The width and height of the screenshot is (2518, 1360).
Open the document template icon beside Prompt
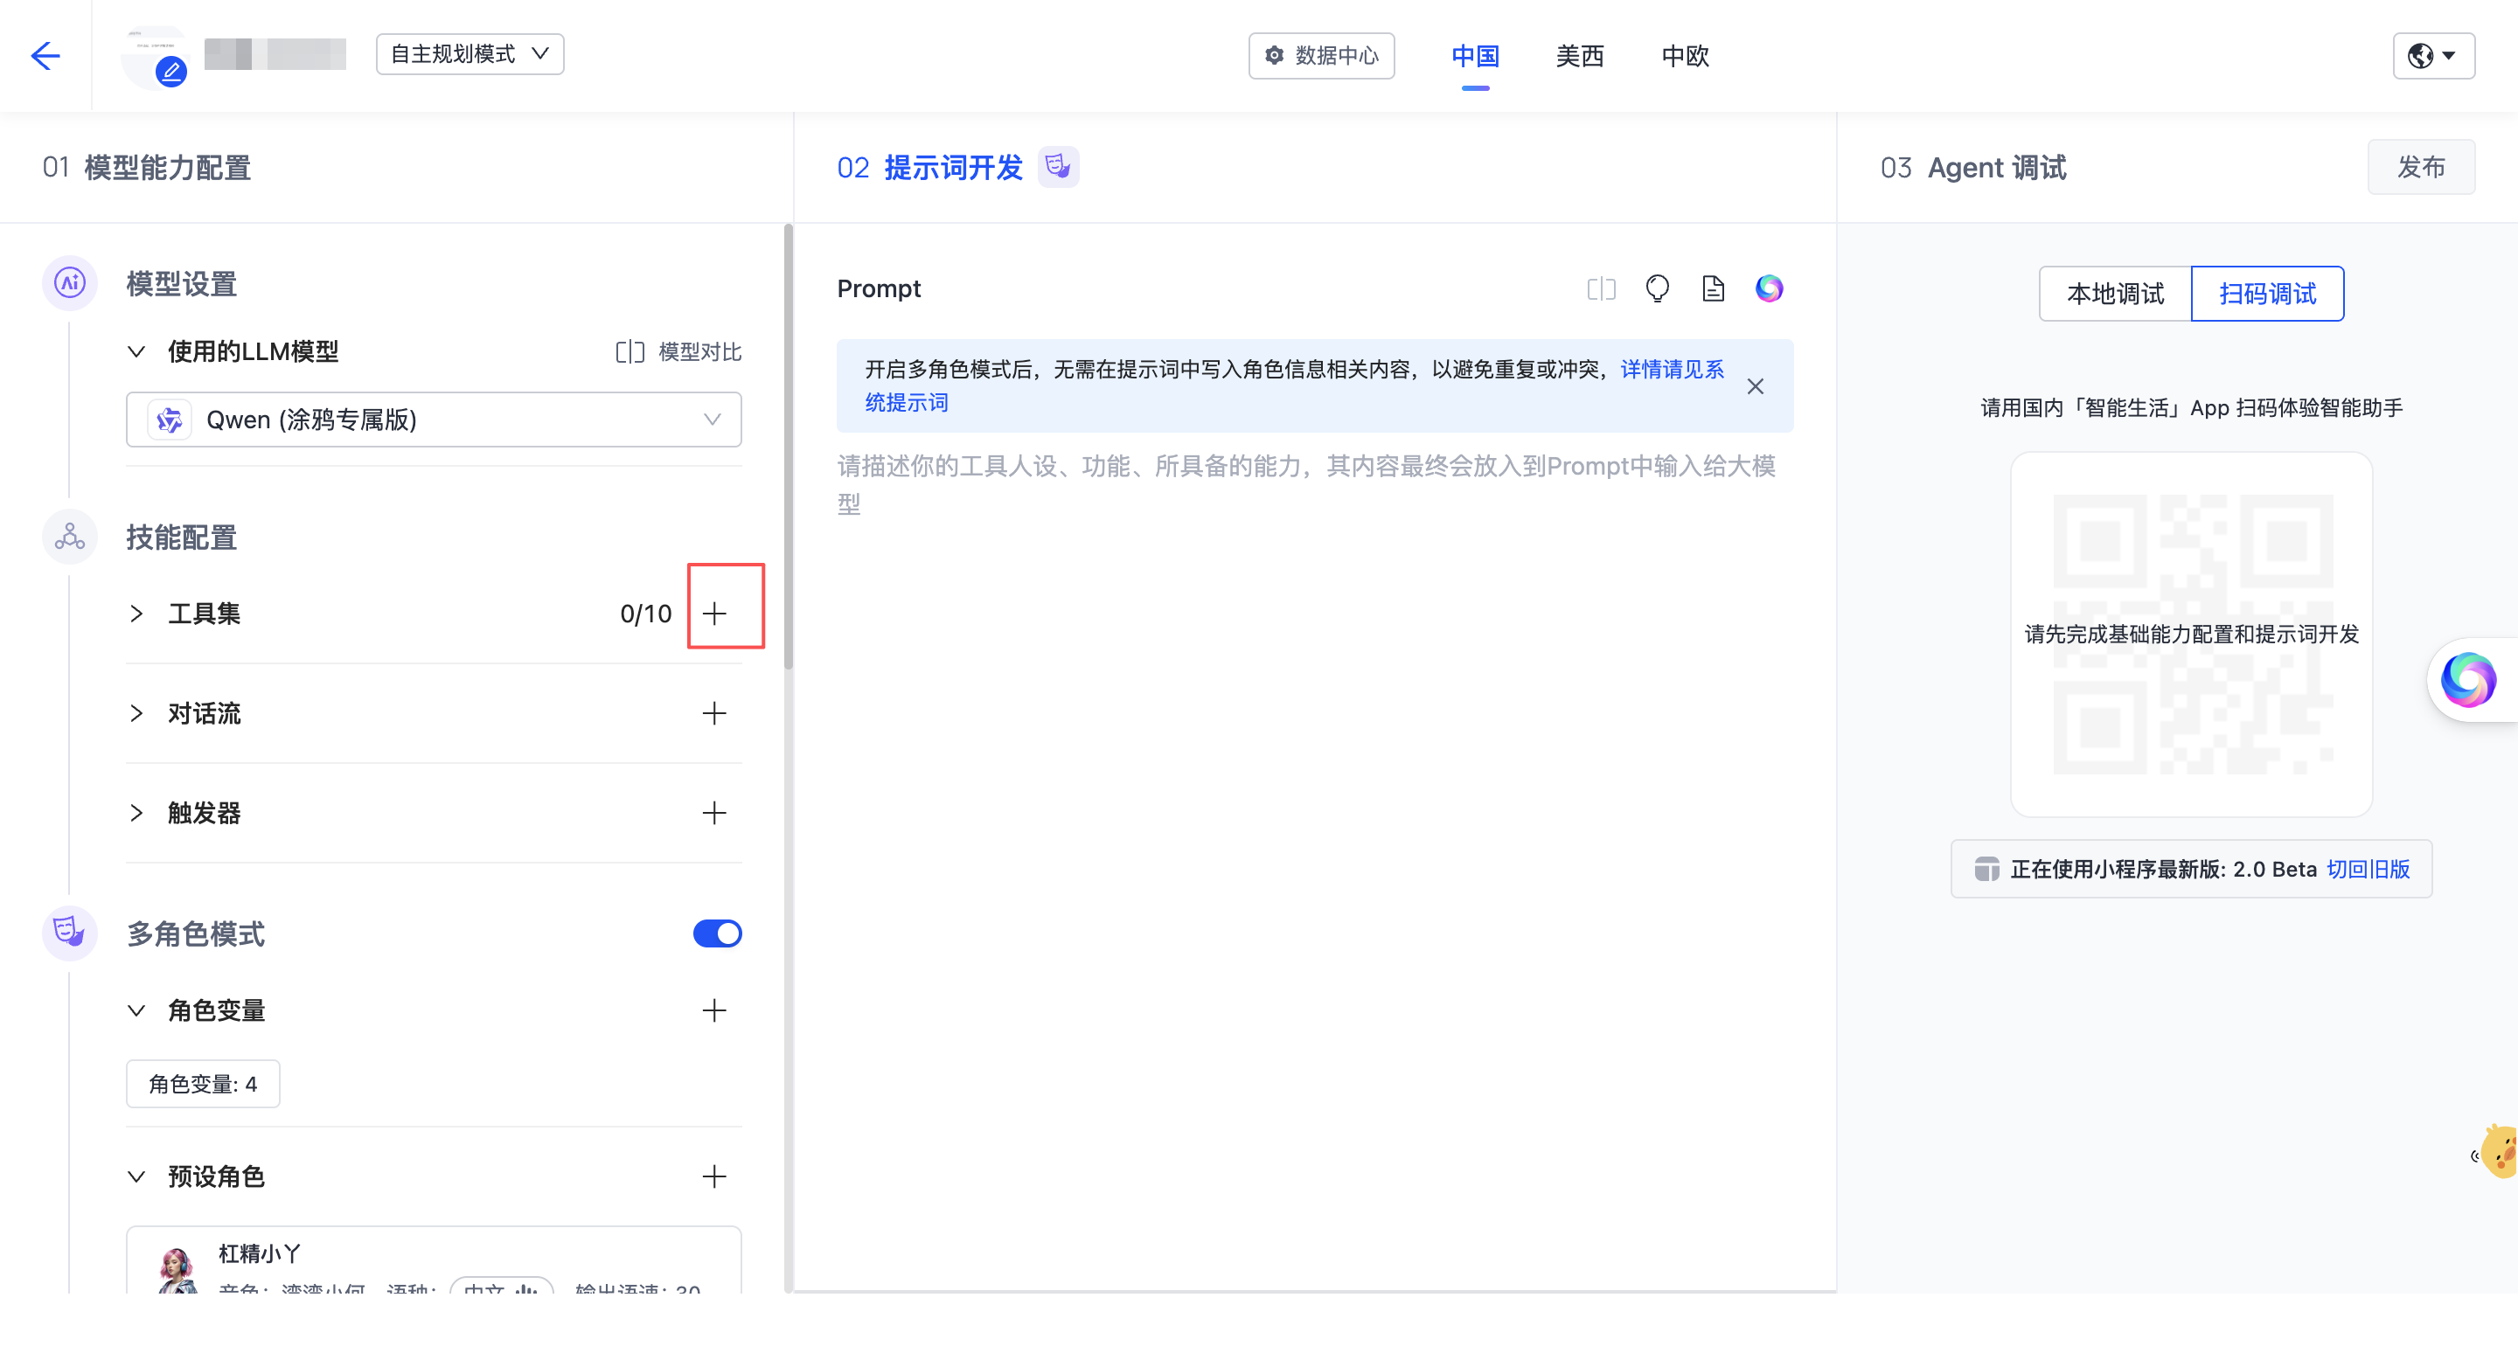tap(1713, 288)
